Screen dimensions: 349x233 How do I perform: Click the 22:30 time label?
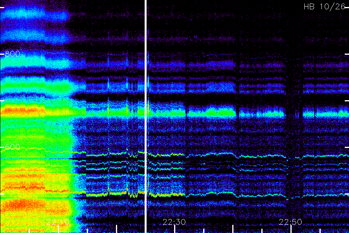pos(174,222)
